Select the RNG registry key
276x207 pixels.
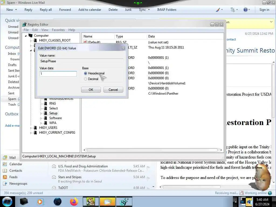[53, 103]
